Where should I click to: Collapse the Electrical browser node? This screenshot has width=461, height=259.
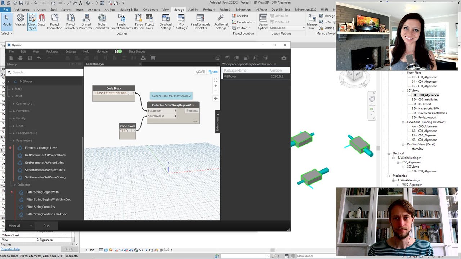389,154
